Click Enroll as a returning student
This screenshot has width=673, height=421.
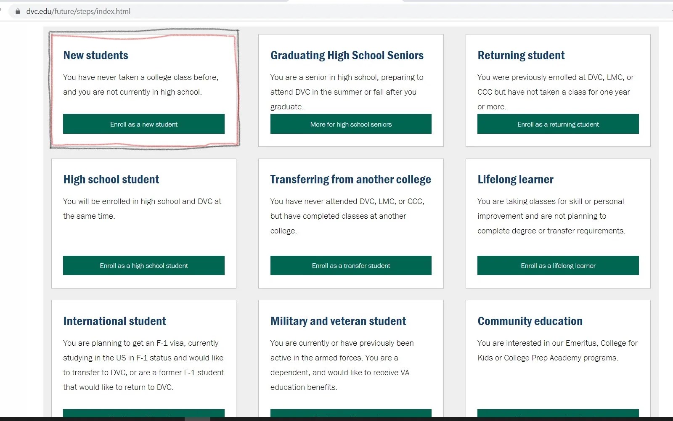pos(558,124)
